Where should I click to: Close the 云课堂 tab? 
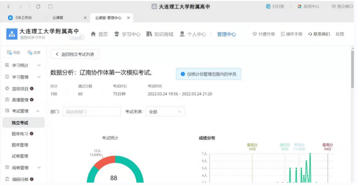(x=85, y=18)
